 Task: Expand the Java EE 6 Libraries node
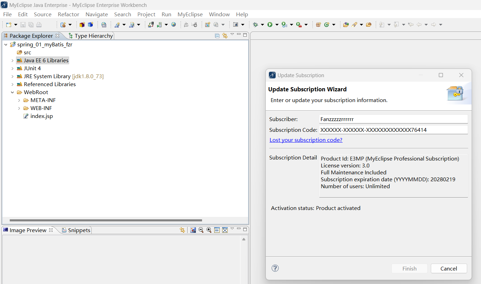(x=12, y=61)
